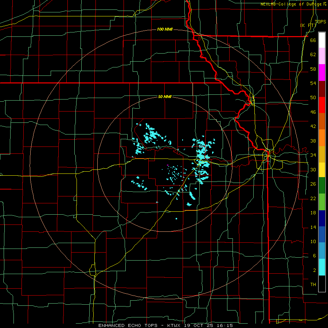328x328 pixels.
Task: Click the "66" legend value
Action: coord(313,40)
